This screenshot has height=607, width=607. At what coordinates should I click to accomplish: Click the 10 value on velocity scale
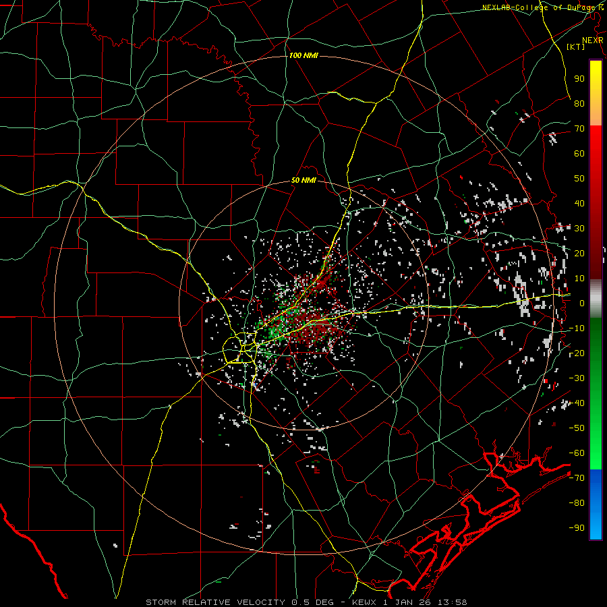point(579,279)
